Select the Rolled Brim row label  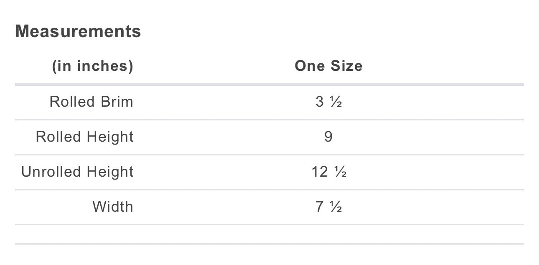[x=91, y=102]
